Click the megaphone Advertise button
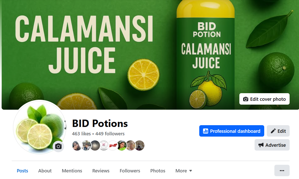This screenshot has width=299, height=179. point(272,145)
